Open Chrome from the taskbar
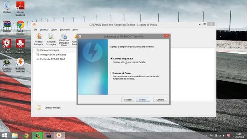The width and height of the screenshot is (247, 139). click(26, 136)
